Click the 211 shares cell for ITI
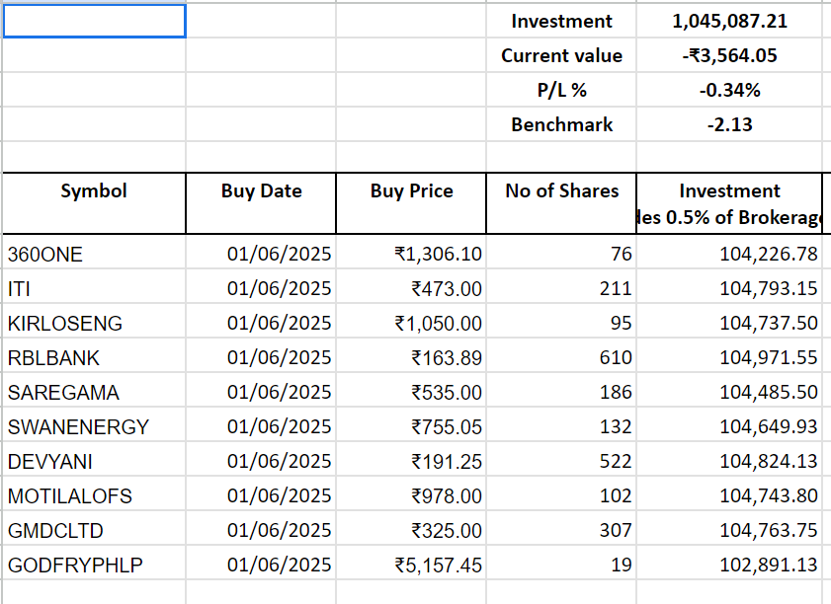Screen dimensions: 831x604 click(561, 288)
